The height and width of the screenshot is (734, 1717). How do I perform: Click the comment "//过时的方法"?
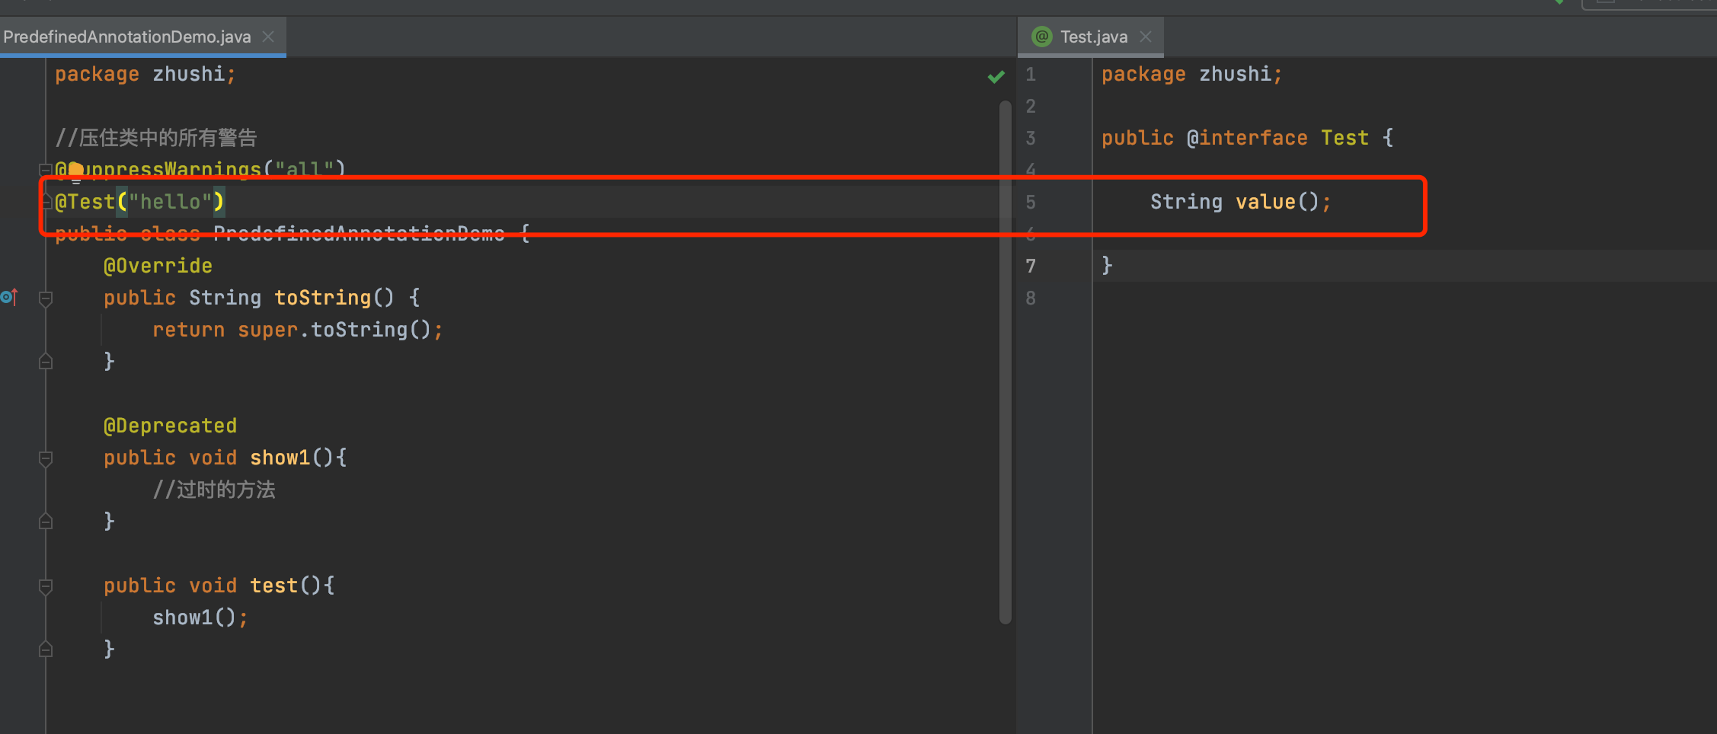click(x=214, y=490)
